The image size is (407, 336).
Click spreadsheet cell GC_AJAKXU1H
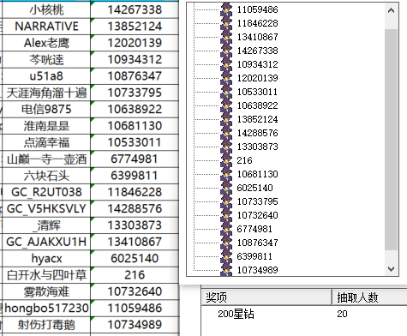point(46,242)
